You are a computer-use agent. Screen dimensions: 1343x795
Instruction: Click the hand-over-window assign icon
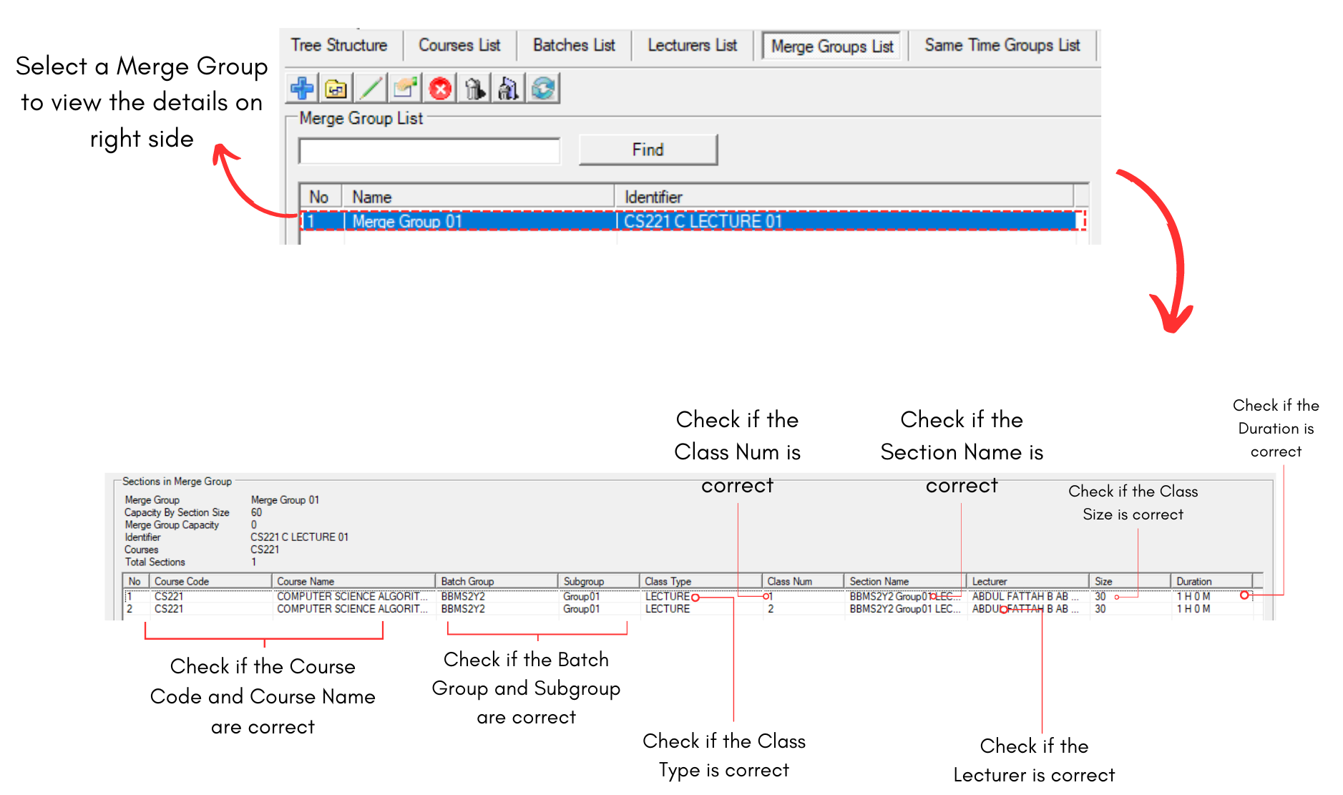click(x=405, y=89)
